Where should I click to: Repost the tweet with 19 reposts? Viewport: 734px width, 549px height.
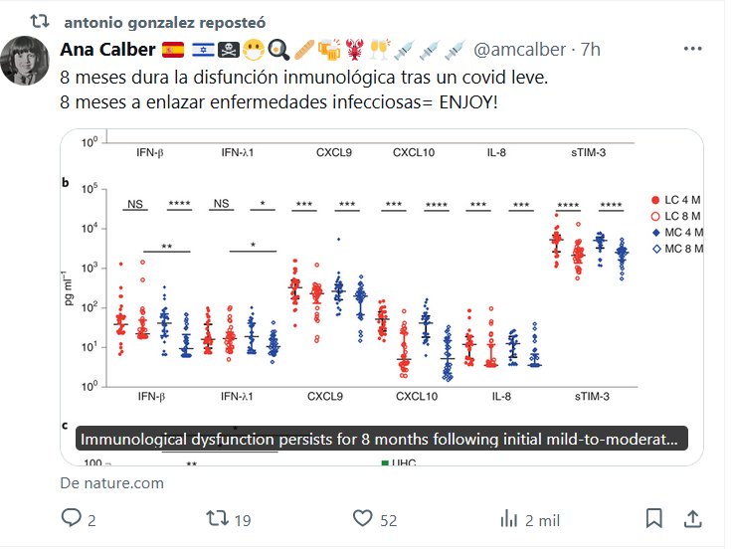215,518
